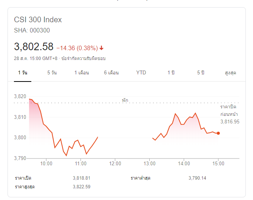253x200 pixels.
Task: Click the 10:00 time axis label
Action: (46, 164)
